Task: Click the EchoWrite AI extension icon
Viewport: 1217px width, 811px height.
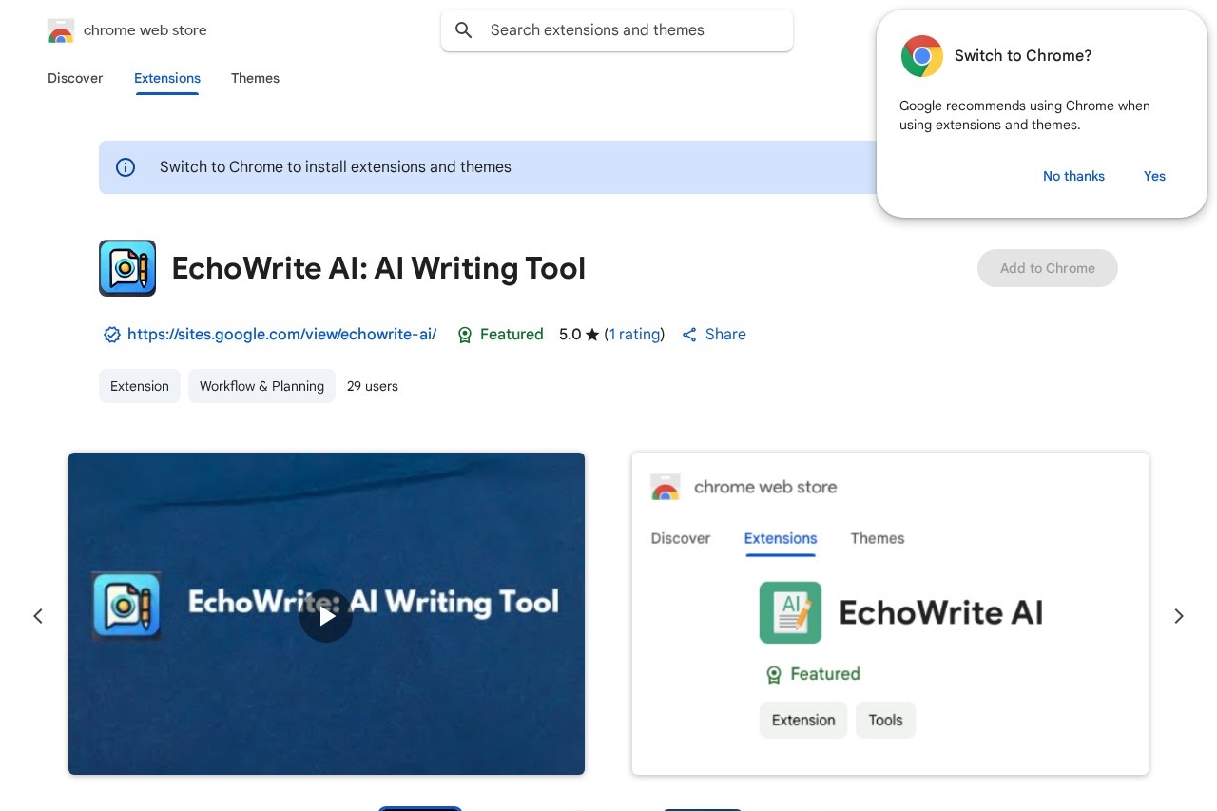Action: pyautogui.click(x=126, y=267)
